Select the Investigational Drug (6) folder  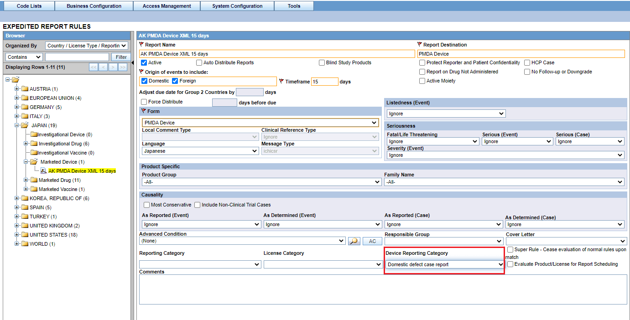[x=64, y=144]
